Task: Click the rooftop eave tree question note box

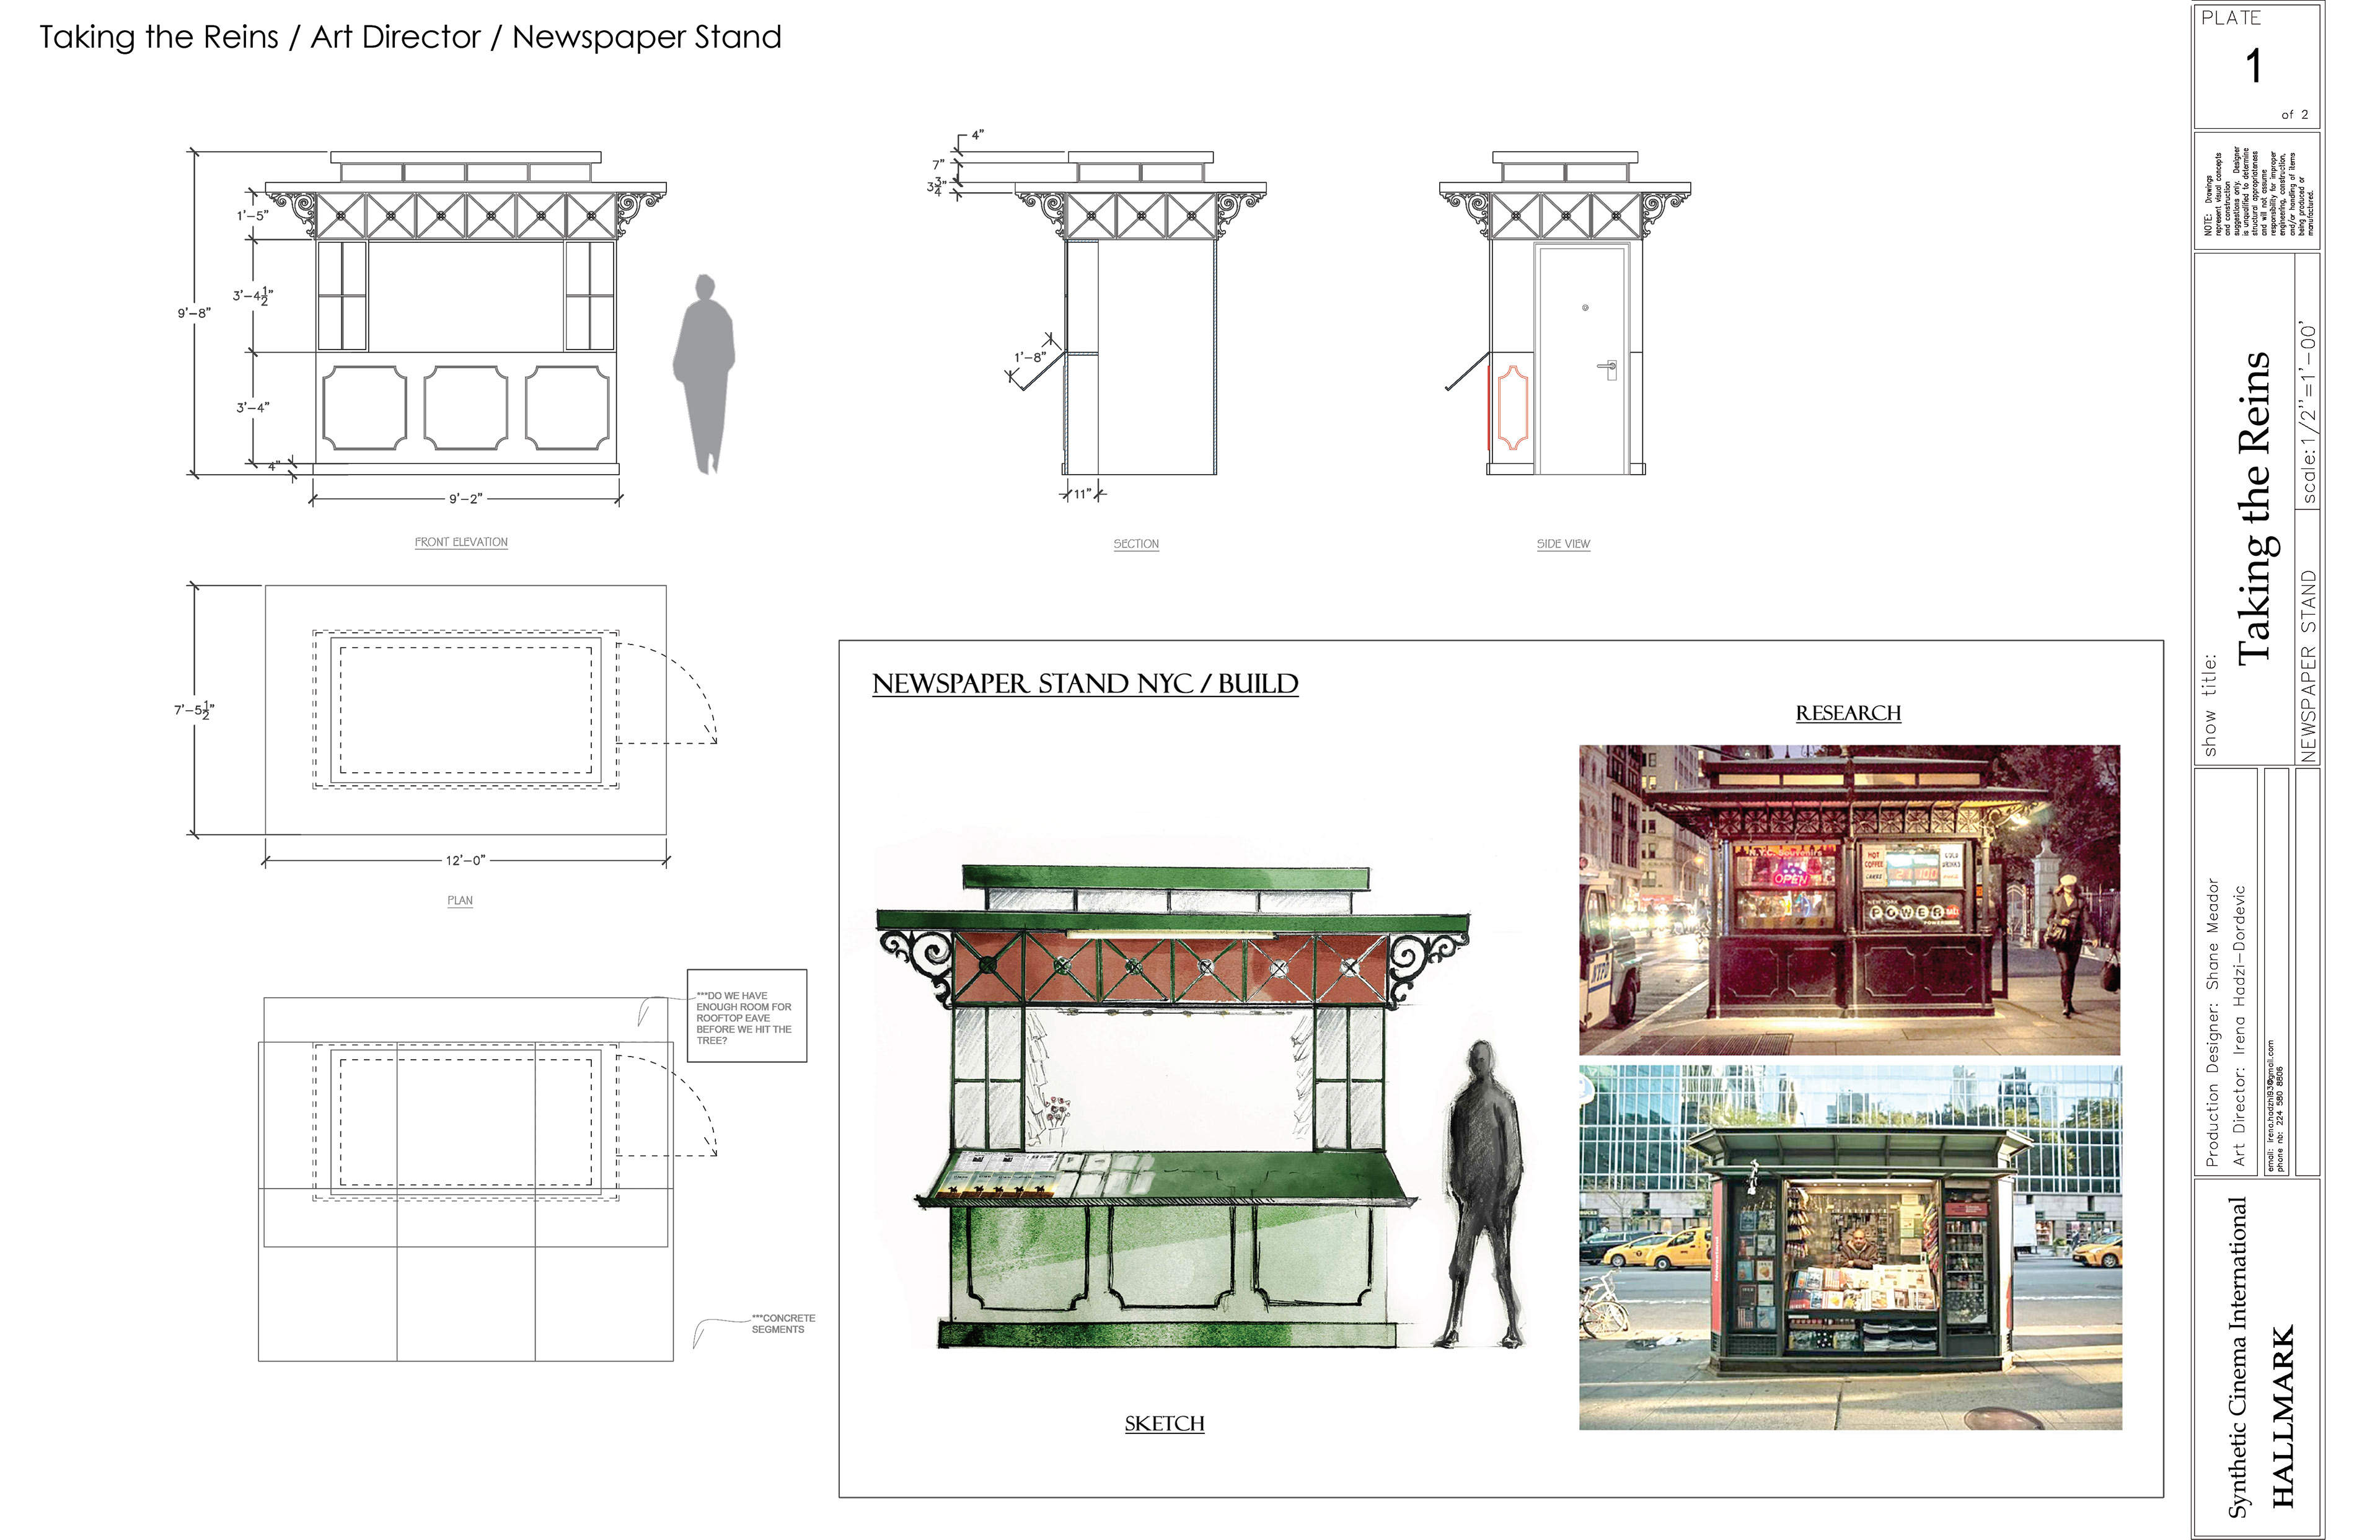Action: tap(746, 1016)
